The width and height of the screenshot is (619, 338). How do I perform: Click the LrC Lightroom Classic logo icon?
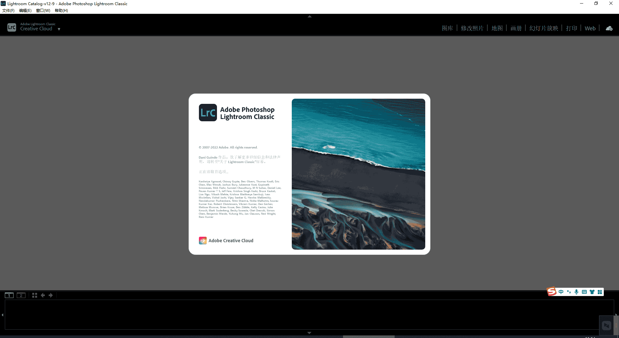point(12,27)
